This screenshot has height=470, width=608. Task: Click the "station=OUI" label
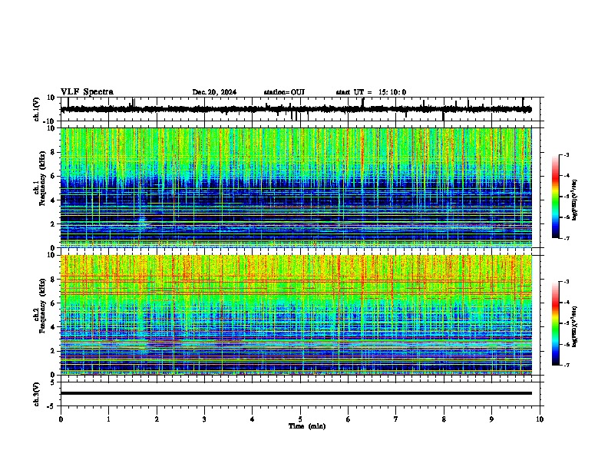click(284, 92)
